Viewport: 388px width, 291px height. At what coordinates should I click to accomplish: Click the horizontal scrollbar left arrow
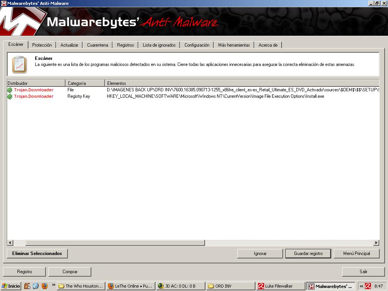(x=10, y=243)
